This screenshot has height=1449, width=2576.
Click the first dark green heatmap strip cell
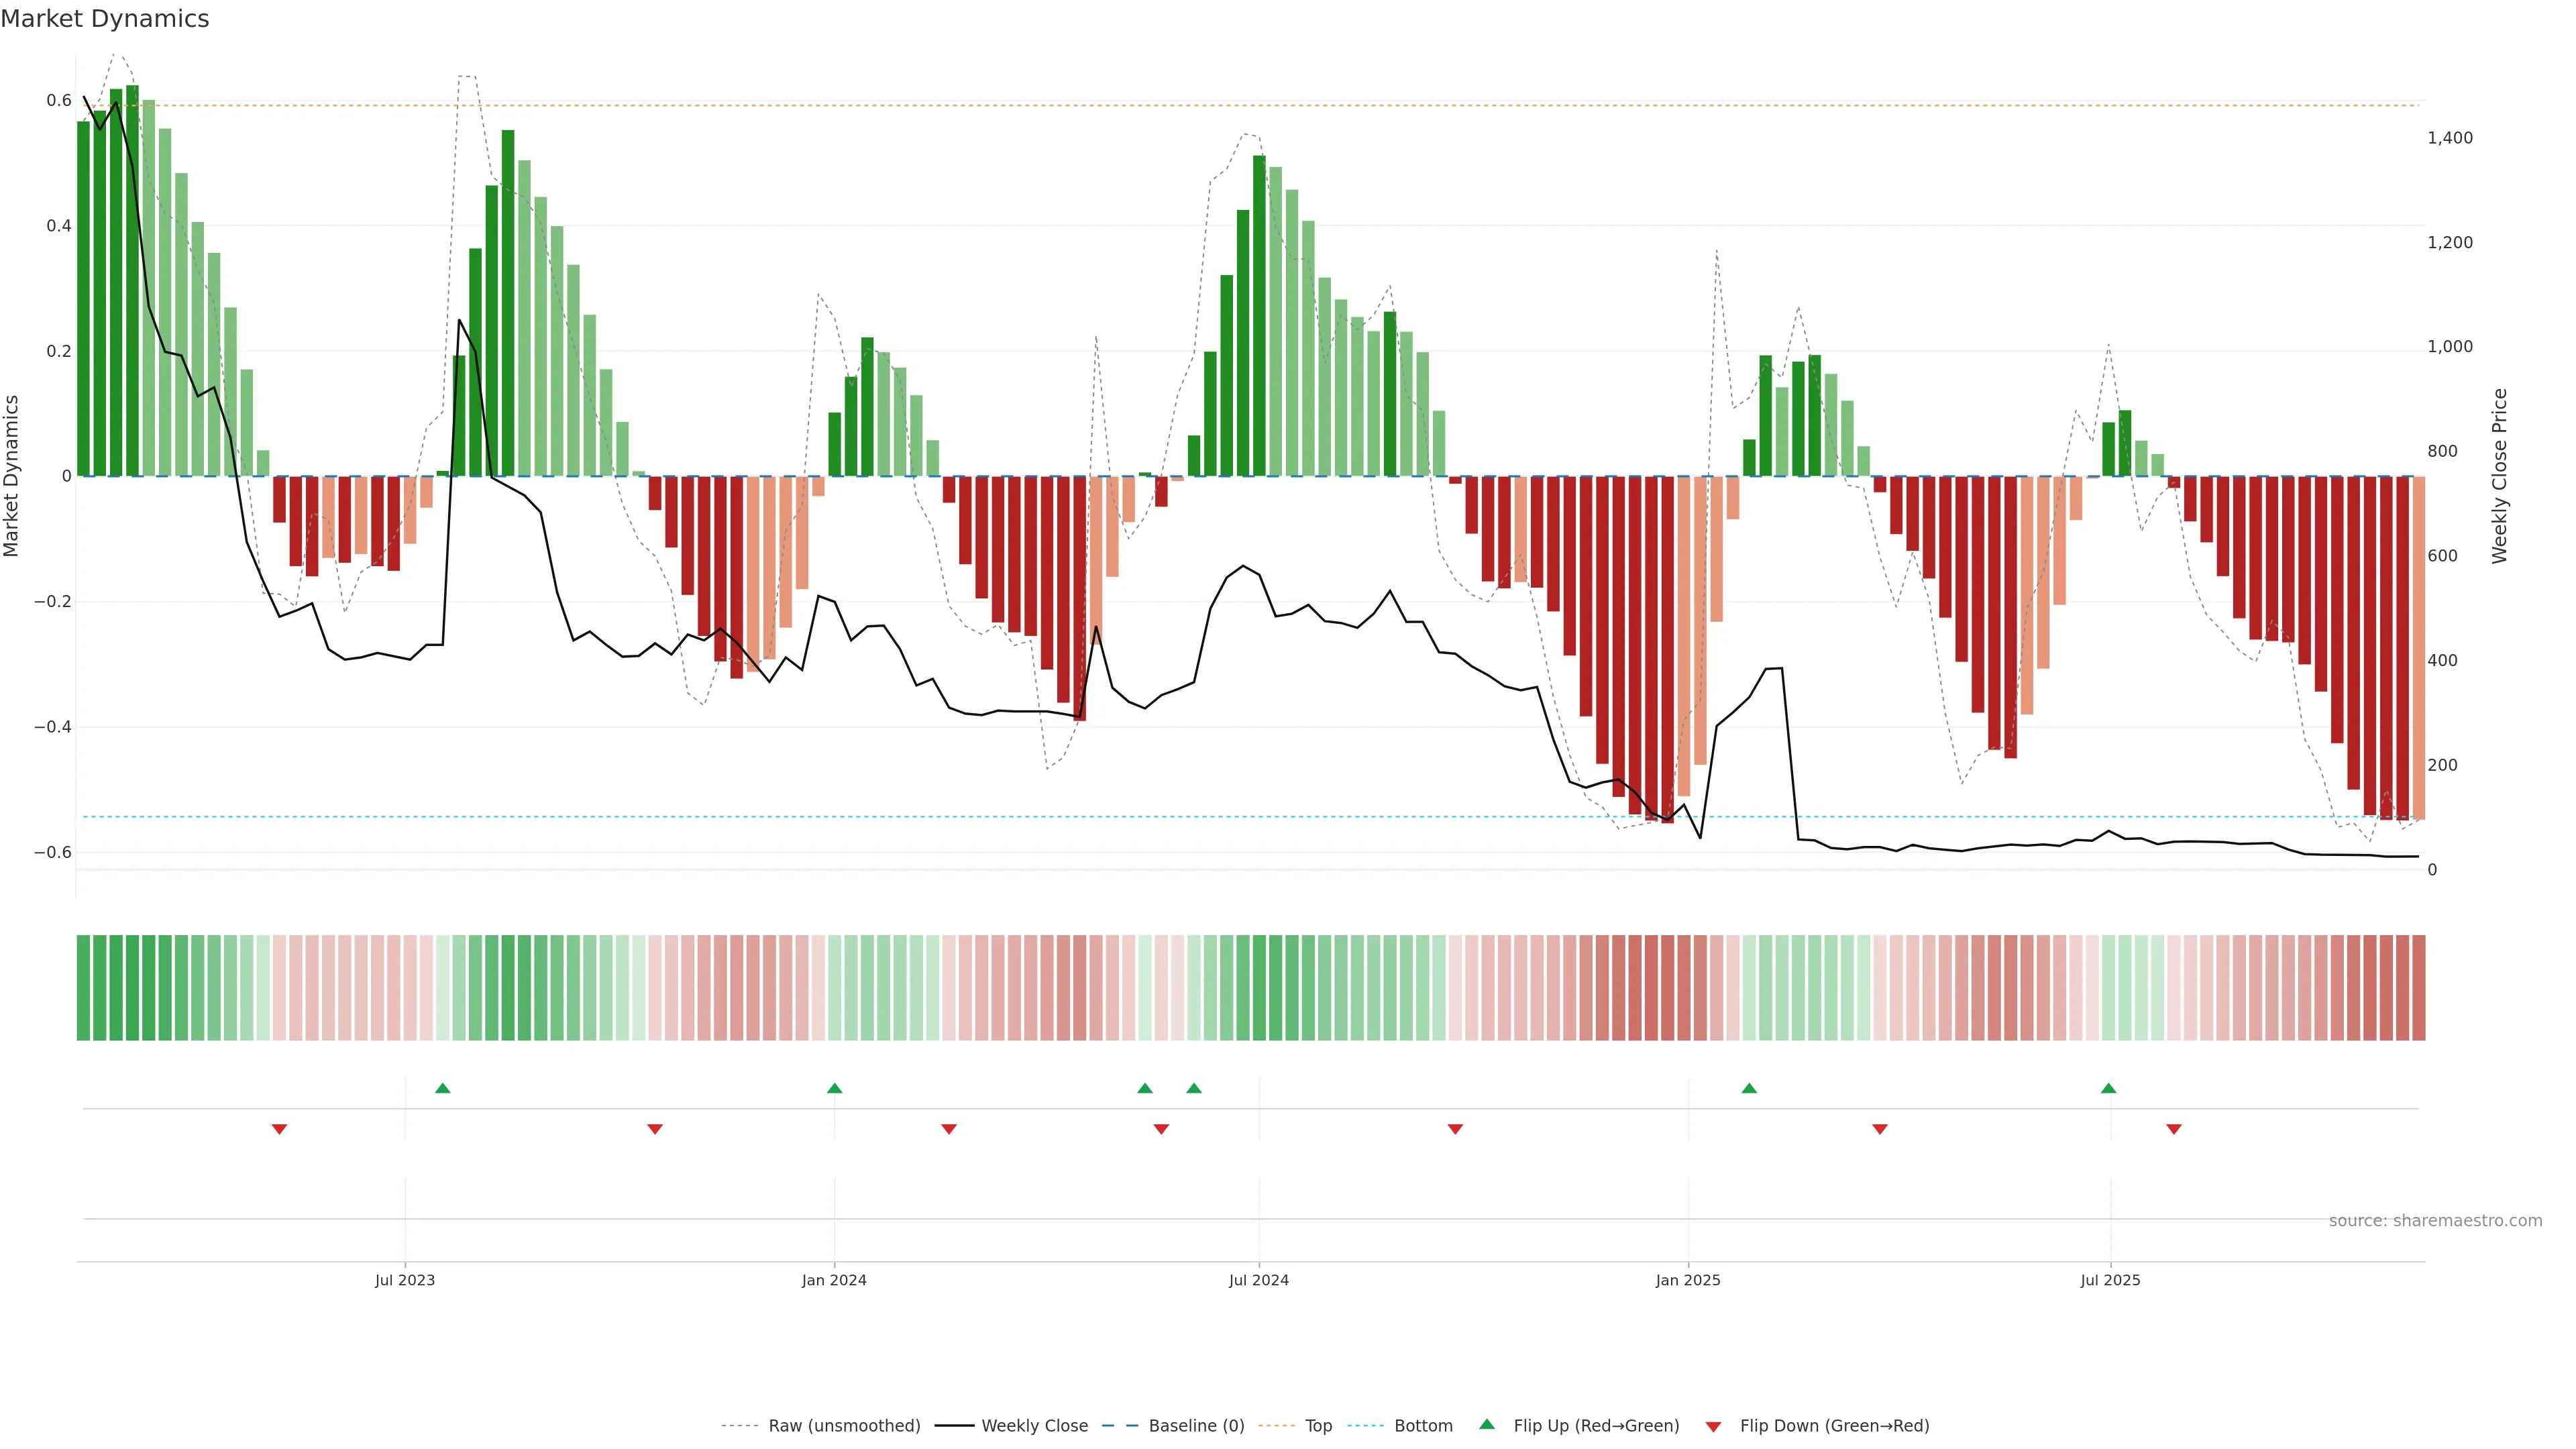point(84,987)
